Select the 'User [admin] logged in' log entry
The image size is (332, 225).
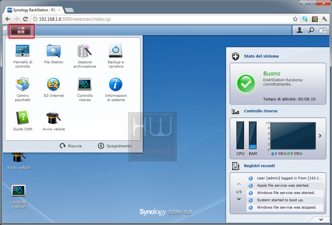(x=285, y=178)
